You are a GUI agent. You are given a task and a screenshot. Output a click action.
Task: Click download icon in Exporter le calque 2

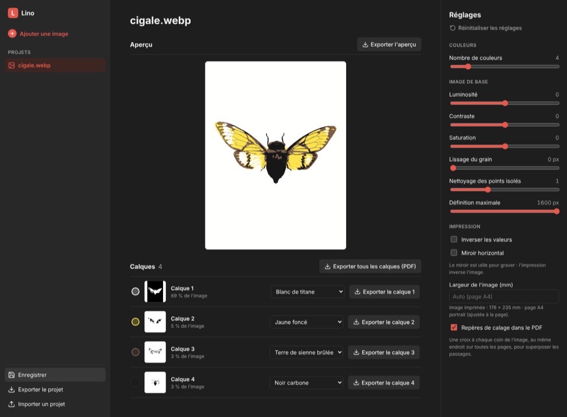click(356, 322)
